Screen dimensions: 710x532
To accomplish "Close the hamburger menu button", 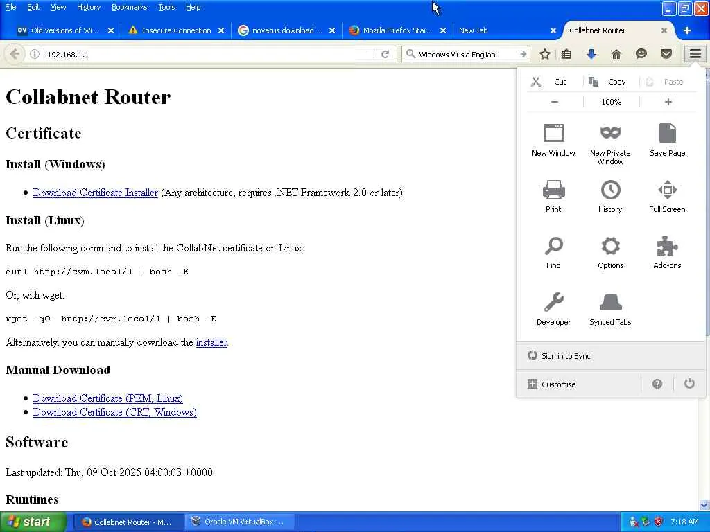I will (x=695, y=54).
